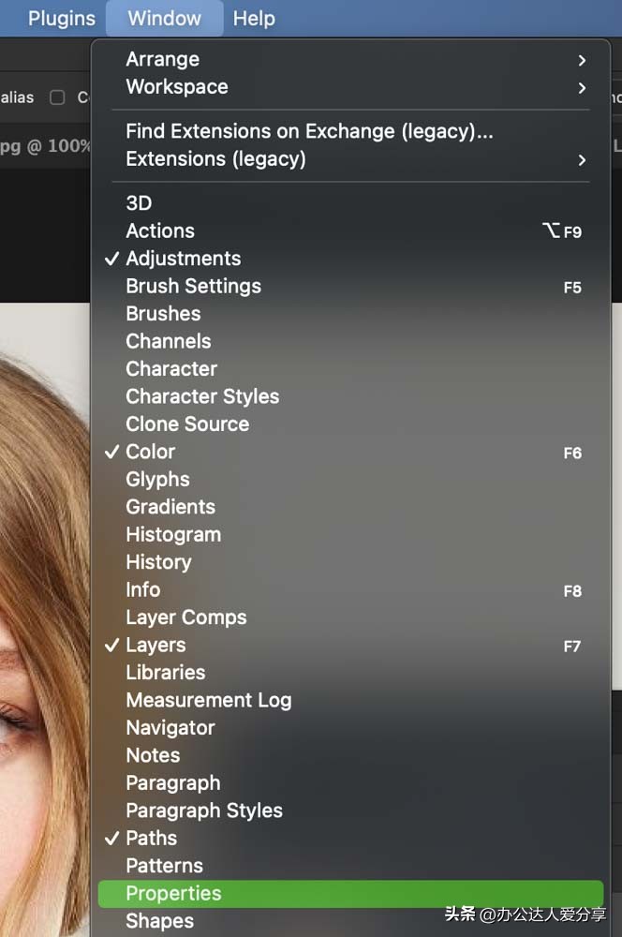
Task: Open the Gradients panel
Action: point(350,507)
